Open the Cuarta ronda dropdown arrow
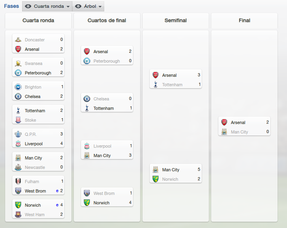Viewport: 287px width, 228px height. click(68, 7)
